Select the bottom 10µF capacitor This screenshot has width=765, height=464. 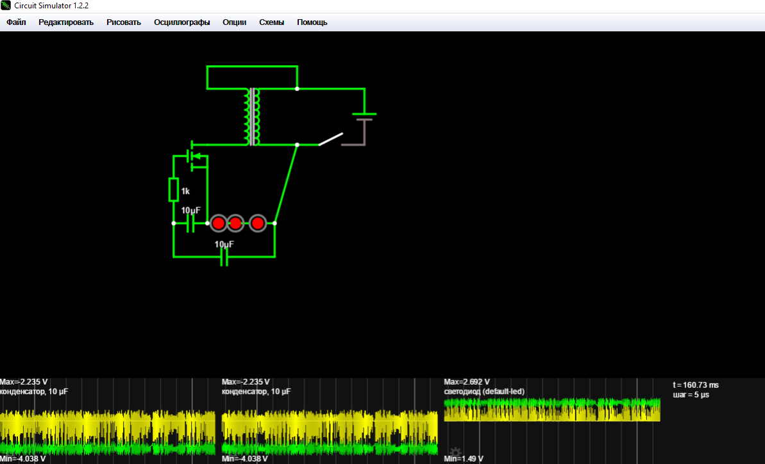224,257
